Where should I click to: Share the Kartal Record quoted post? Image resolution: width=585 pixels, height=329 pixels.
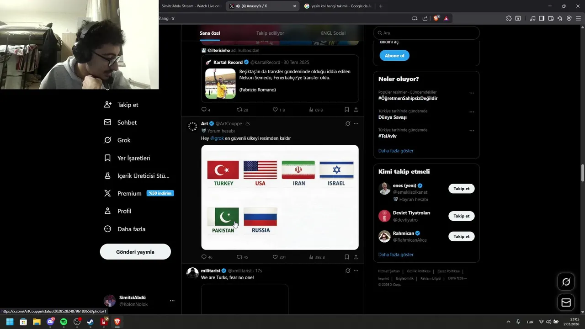[x=356, y=110]
